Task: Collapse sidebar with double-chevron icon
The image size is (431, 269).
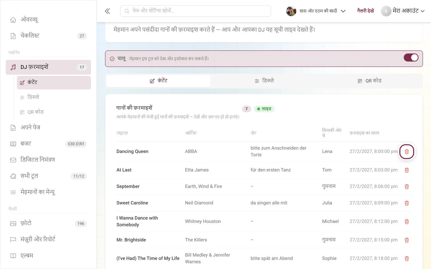Action: pos(107,11)
